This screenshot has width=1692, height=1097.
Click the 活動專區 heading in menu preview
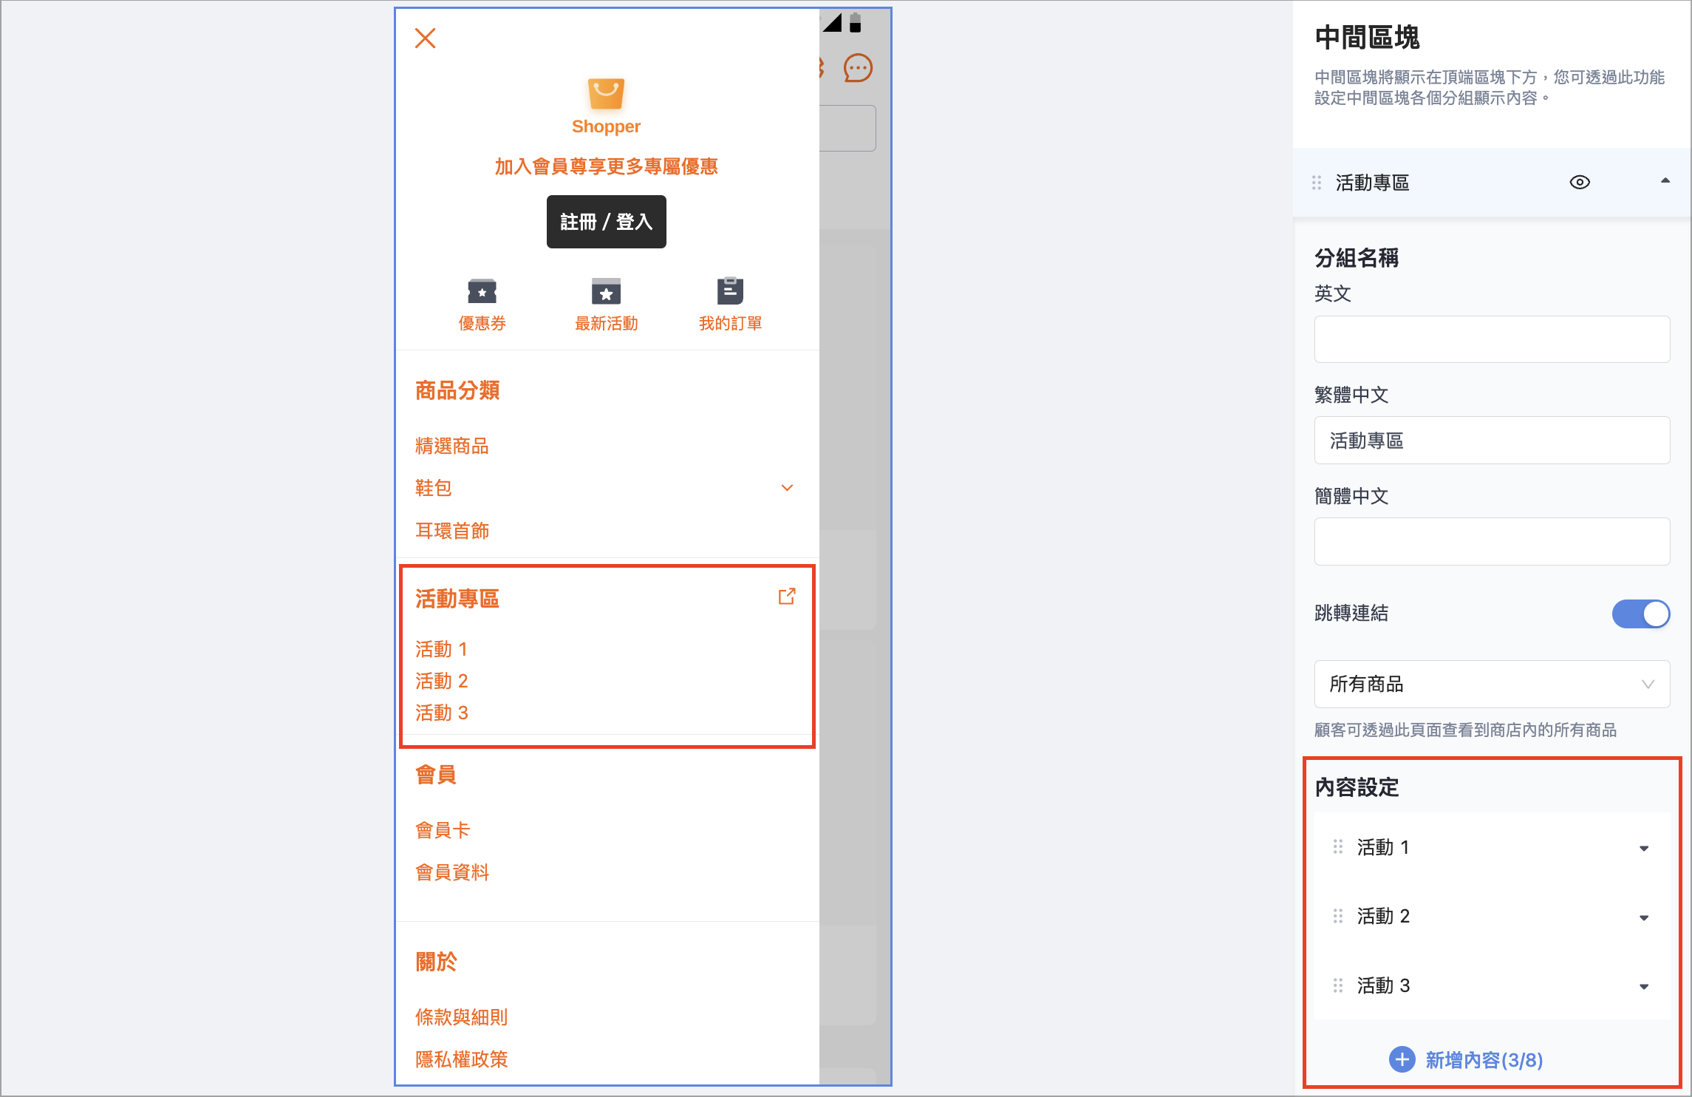[457, 599]
